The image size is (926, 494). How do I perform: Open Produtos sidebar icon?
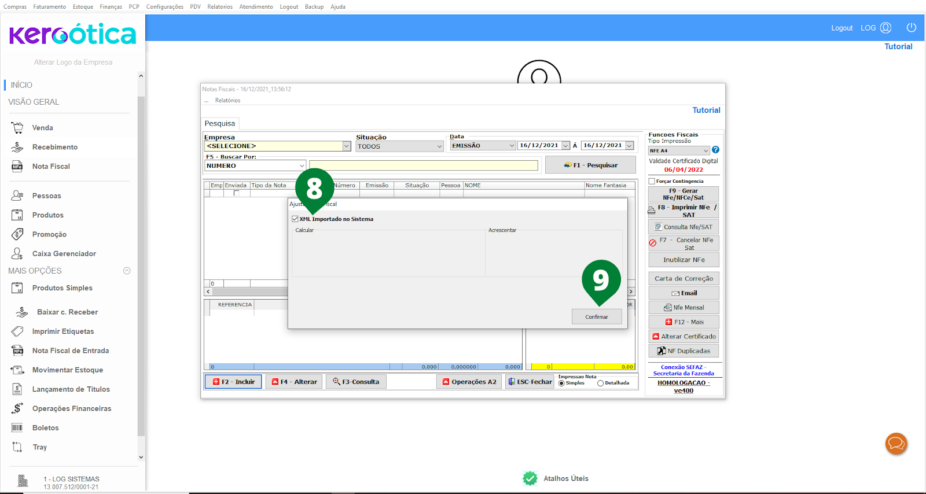tap(17, 215)
